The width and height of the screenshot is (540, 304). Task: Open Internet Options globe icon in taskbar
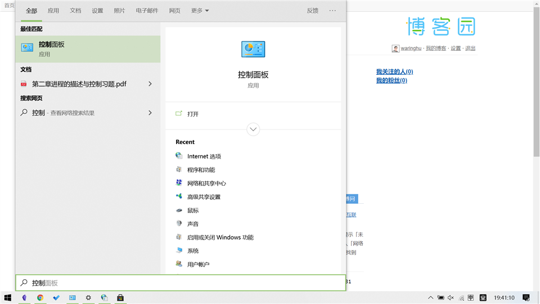[x=105, y=297]
